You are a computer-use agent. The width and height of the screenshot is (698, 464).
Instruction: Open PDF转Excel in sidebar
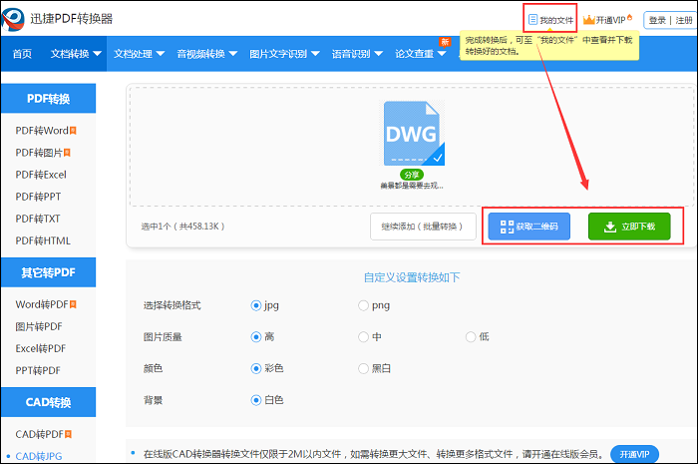(41, 175)
